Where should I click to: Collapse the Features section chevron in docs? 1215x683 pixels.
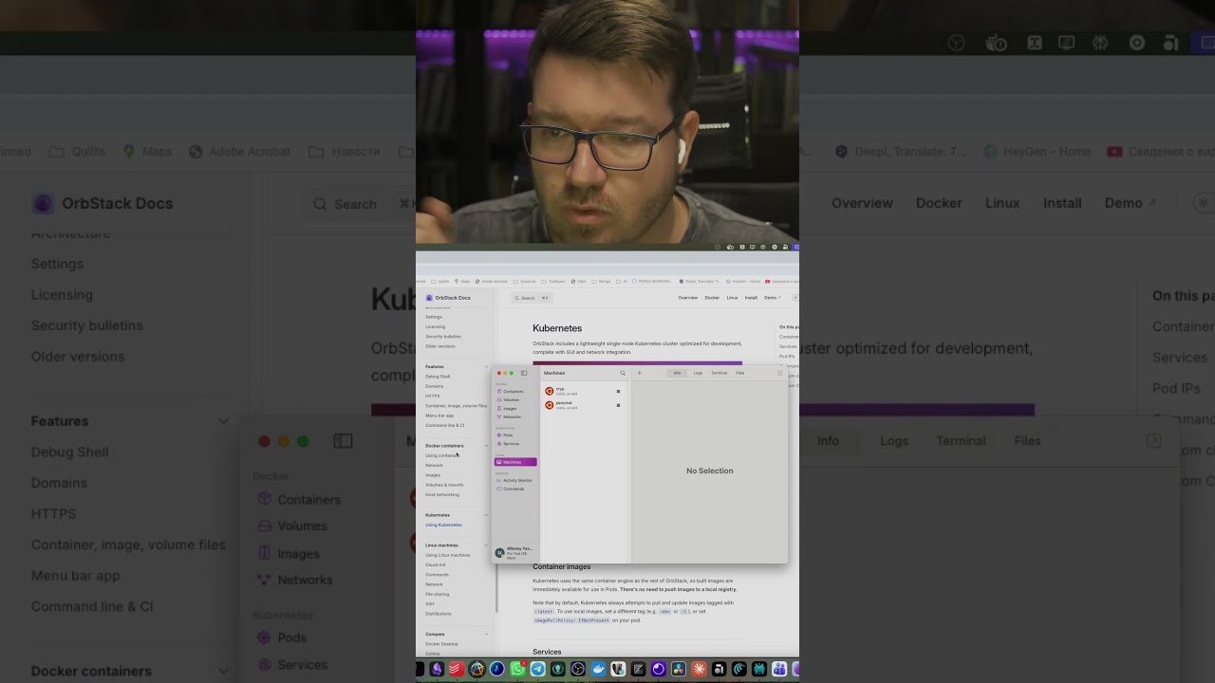(x=486, y=367)
